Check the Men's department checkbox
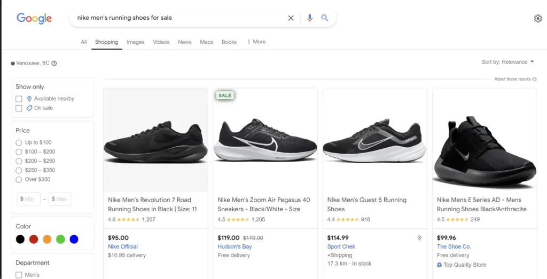 (19, 275)
